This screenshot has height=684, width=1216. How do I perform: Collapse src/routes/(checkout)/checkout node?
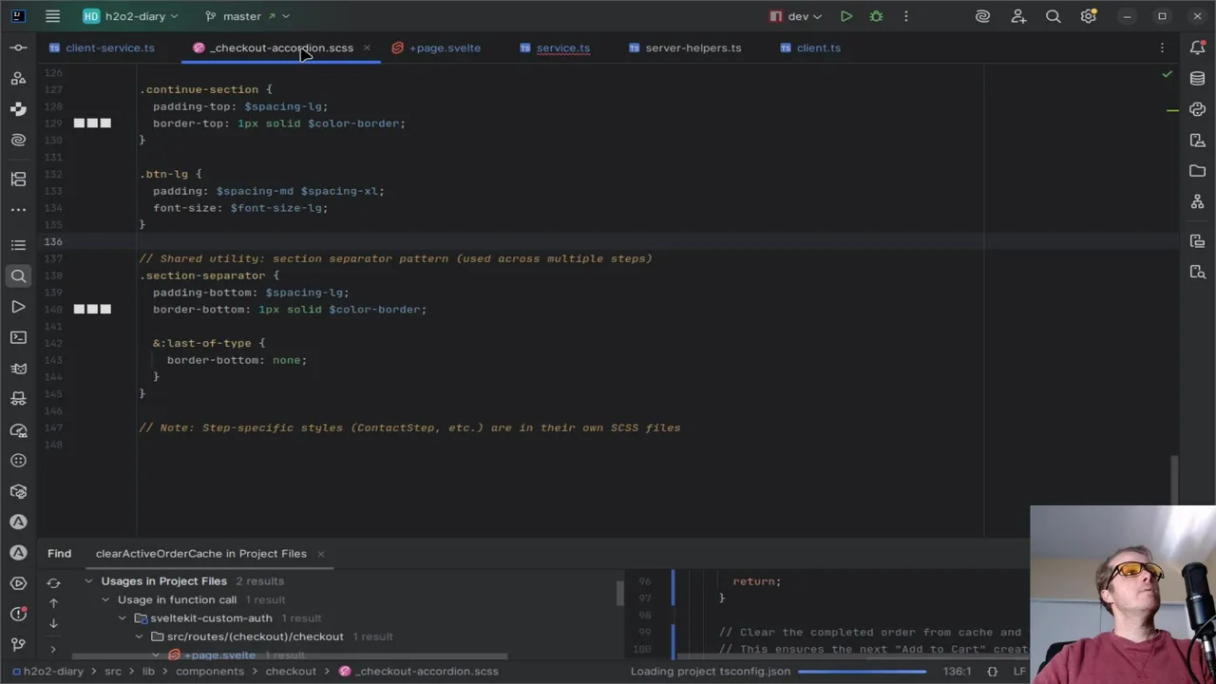[x=140, y=636]
